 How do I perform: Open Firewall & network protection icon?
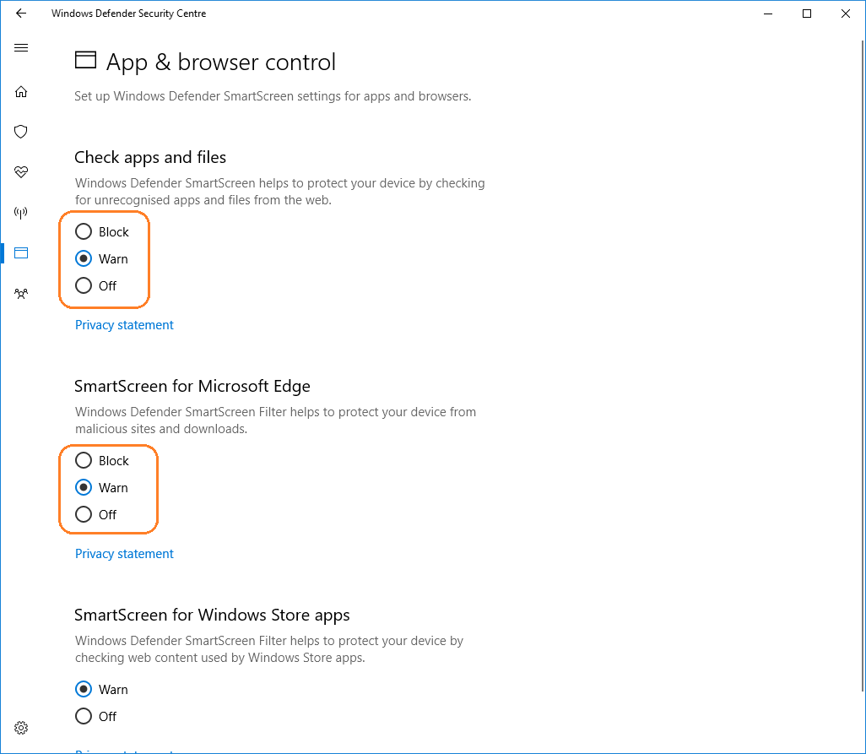21,212
